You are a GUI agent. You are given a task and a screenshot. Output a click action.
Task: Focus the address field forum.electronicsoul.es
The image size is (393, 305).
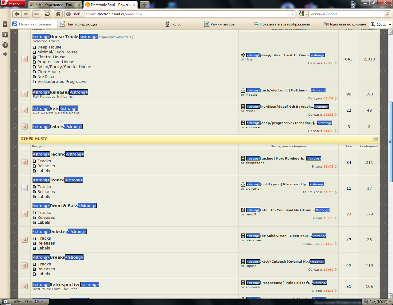(187, 14)
